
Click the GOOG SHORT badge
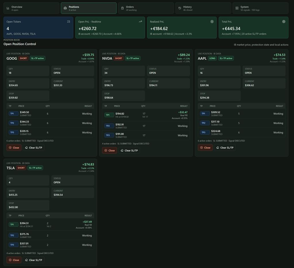point(23,58)
